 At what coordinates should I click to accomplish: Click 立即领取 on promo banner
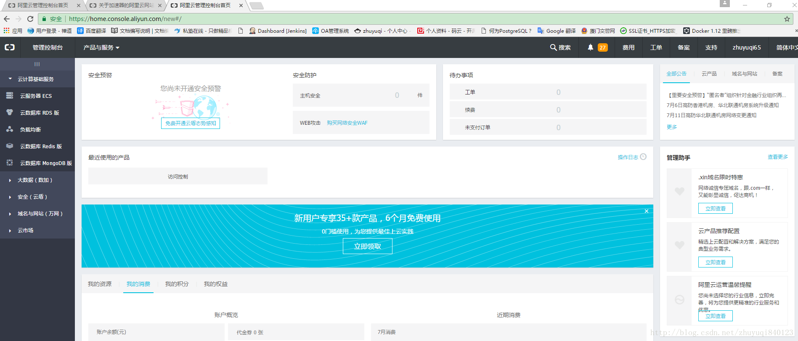click(368, 246)
